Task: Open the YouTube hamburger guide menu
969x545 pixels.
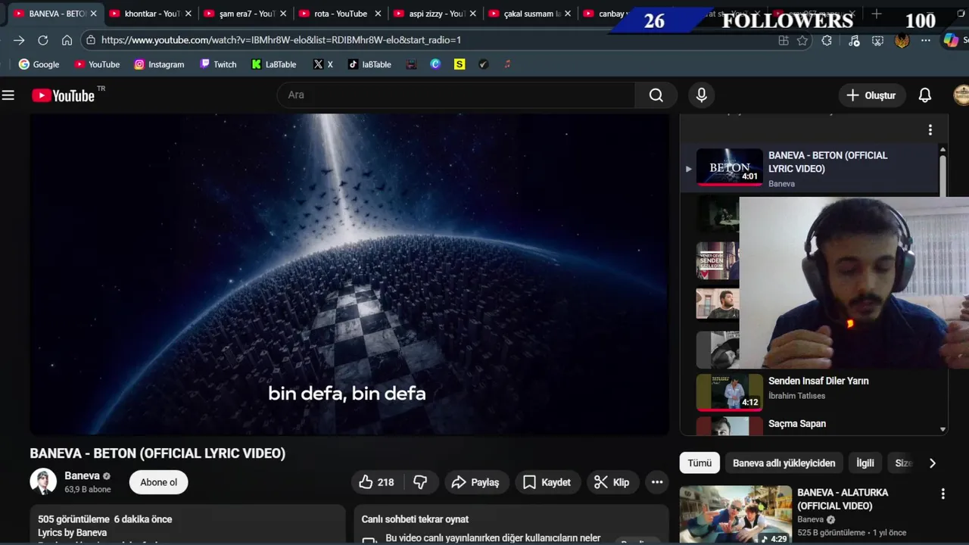Action: coord(8,95)
